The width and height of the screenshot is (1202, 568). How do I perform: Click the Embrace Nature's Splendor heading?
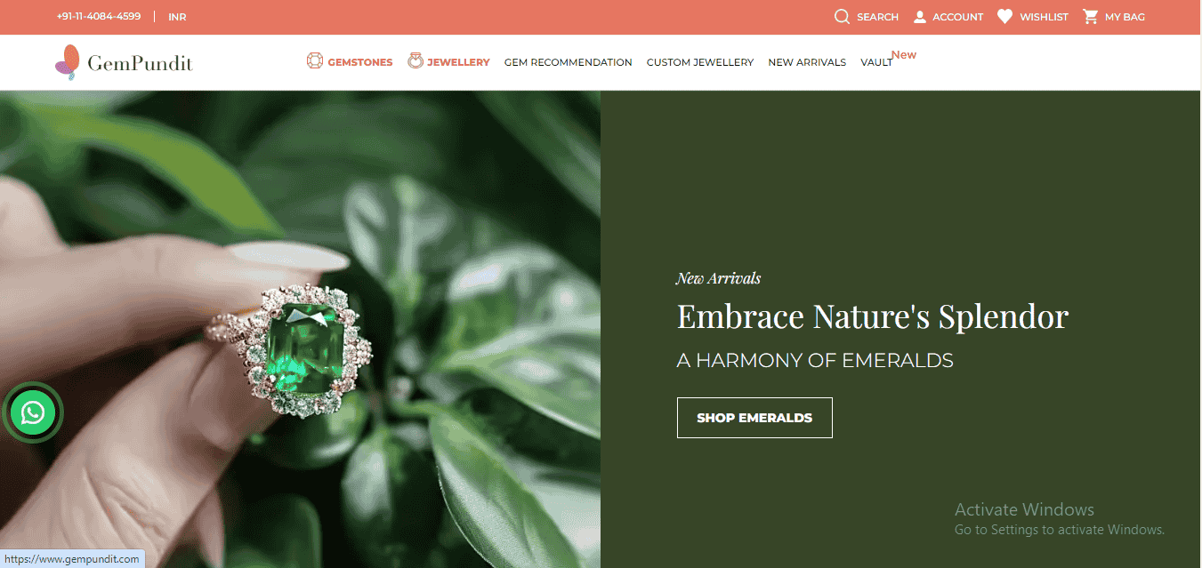(x=872, y=317)
